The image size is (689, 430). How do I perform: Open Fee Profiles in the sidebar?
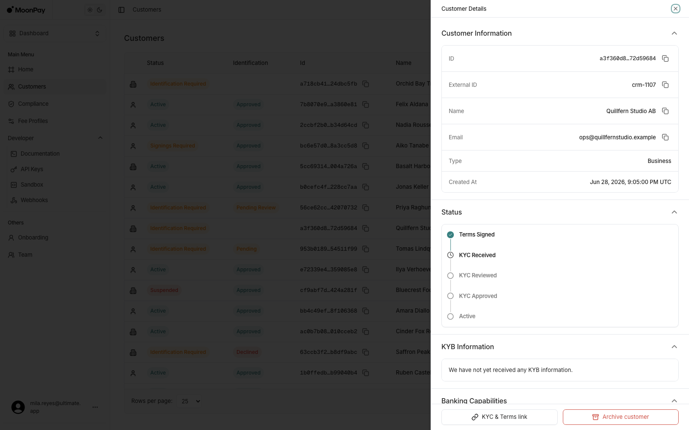55,121
